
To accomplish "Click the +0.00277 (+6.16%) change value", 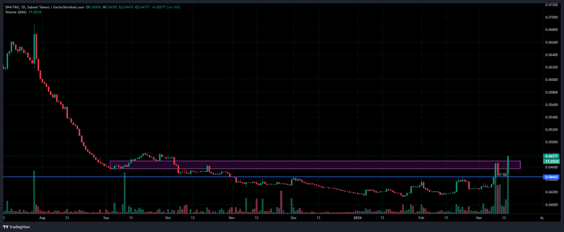I will (166, 7).
